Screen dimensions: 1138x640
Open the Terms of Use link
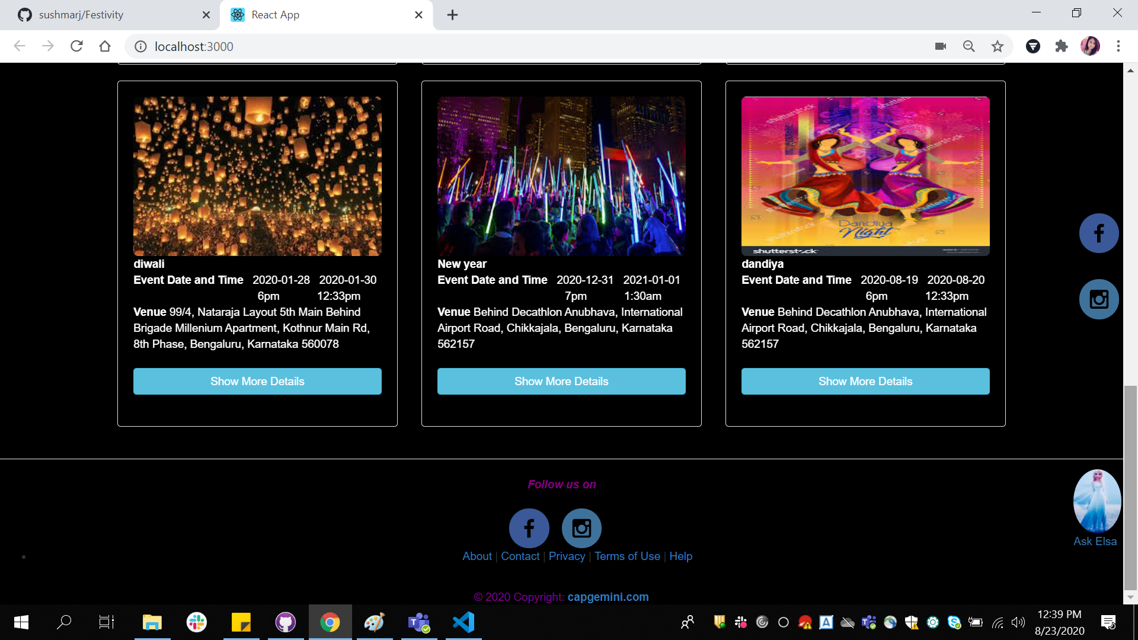pyautogui.click(x=627, y=556)
